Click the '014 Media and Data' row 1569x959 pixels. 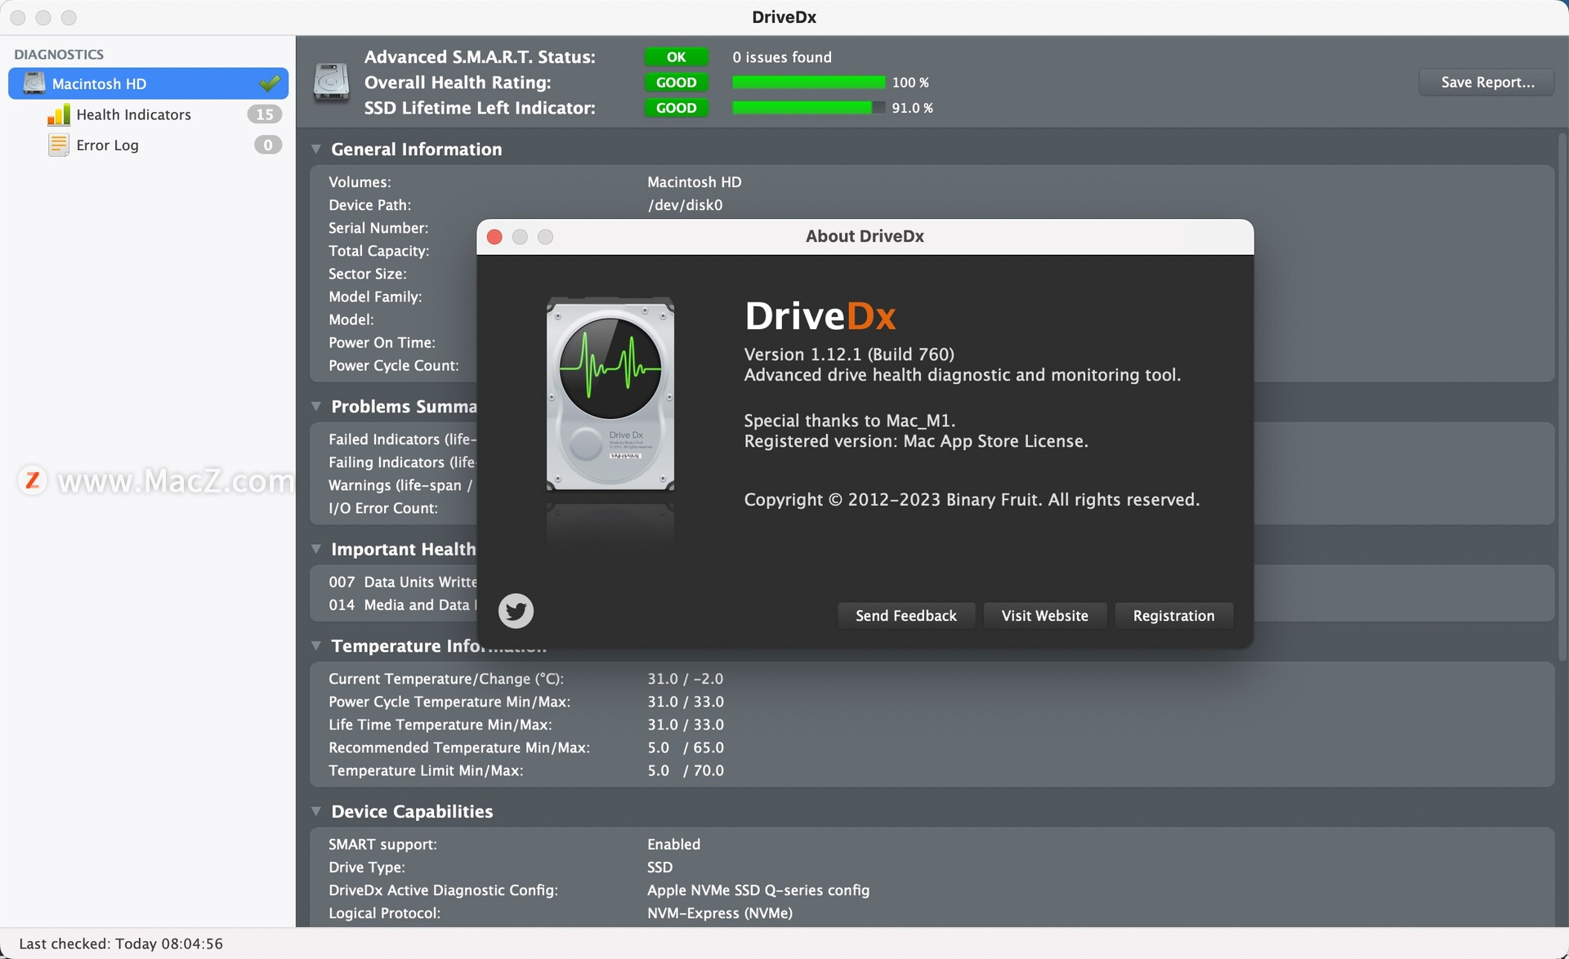402,604
